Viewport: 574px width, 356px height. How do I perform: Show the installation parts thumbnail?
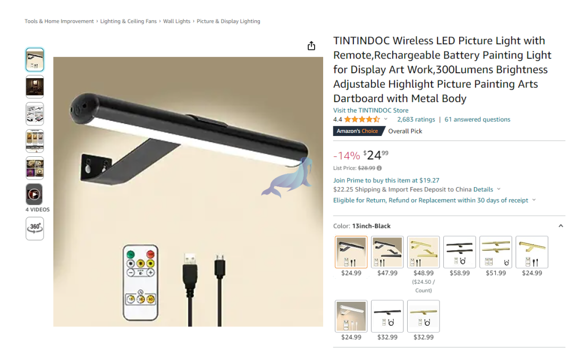point(35,114)
